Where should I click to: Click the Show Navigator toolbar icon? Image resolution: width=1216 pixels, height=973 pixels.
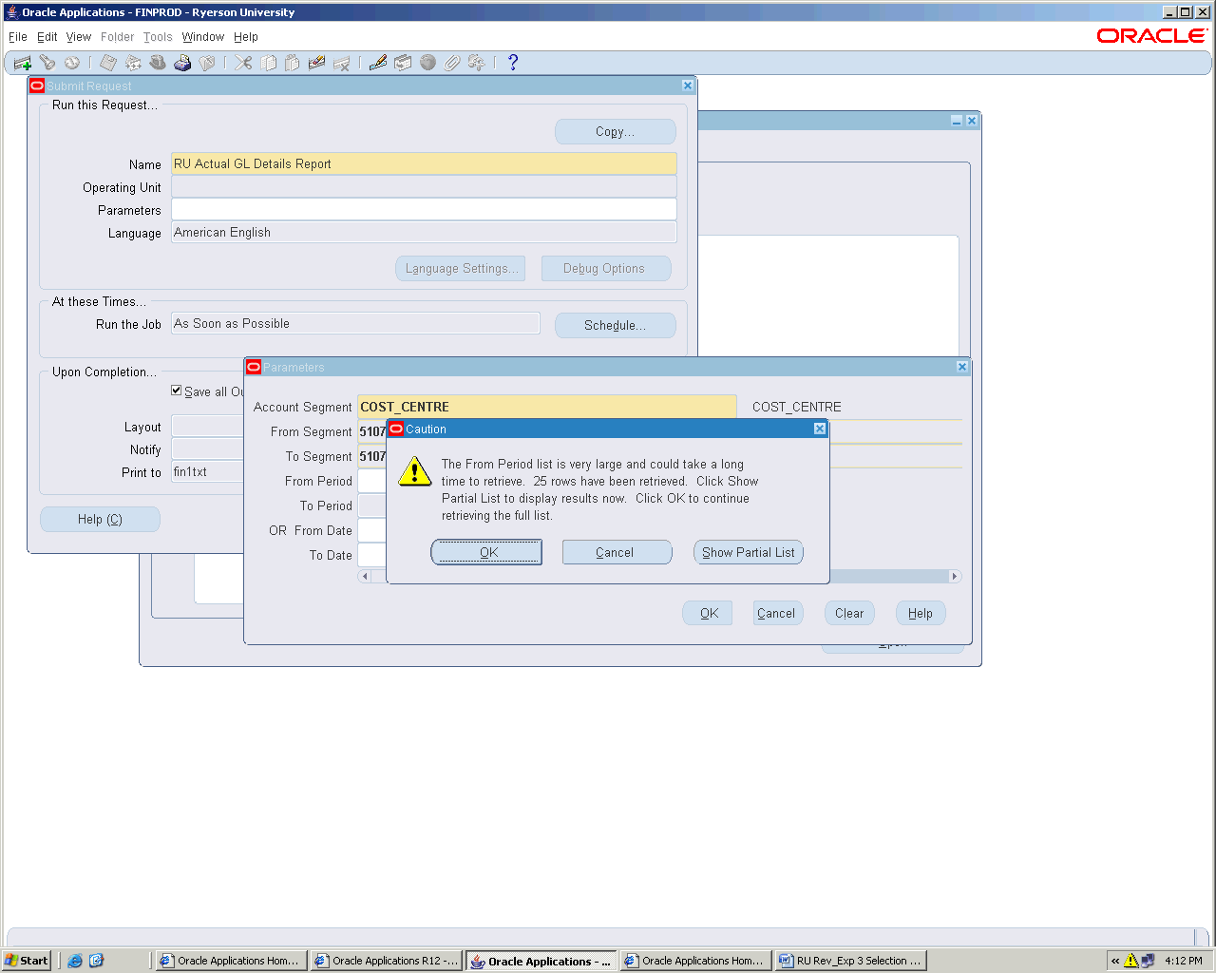[72, 63]
